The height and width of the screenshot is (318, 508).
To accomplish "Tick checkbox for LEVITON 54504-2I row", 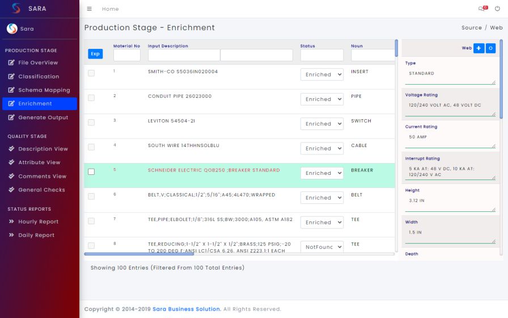I will coord(91,122).
